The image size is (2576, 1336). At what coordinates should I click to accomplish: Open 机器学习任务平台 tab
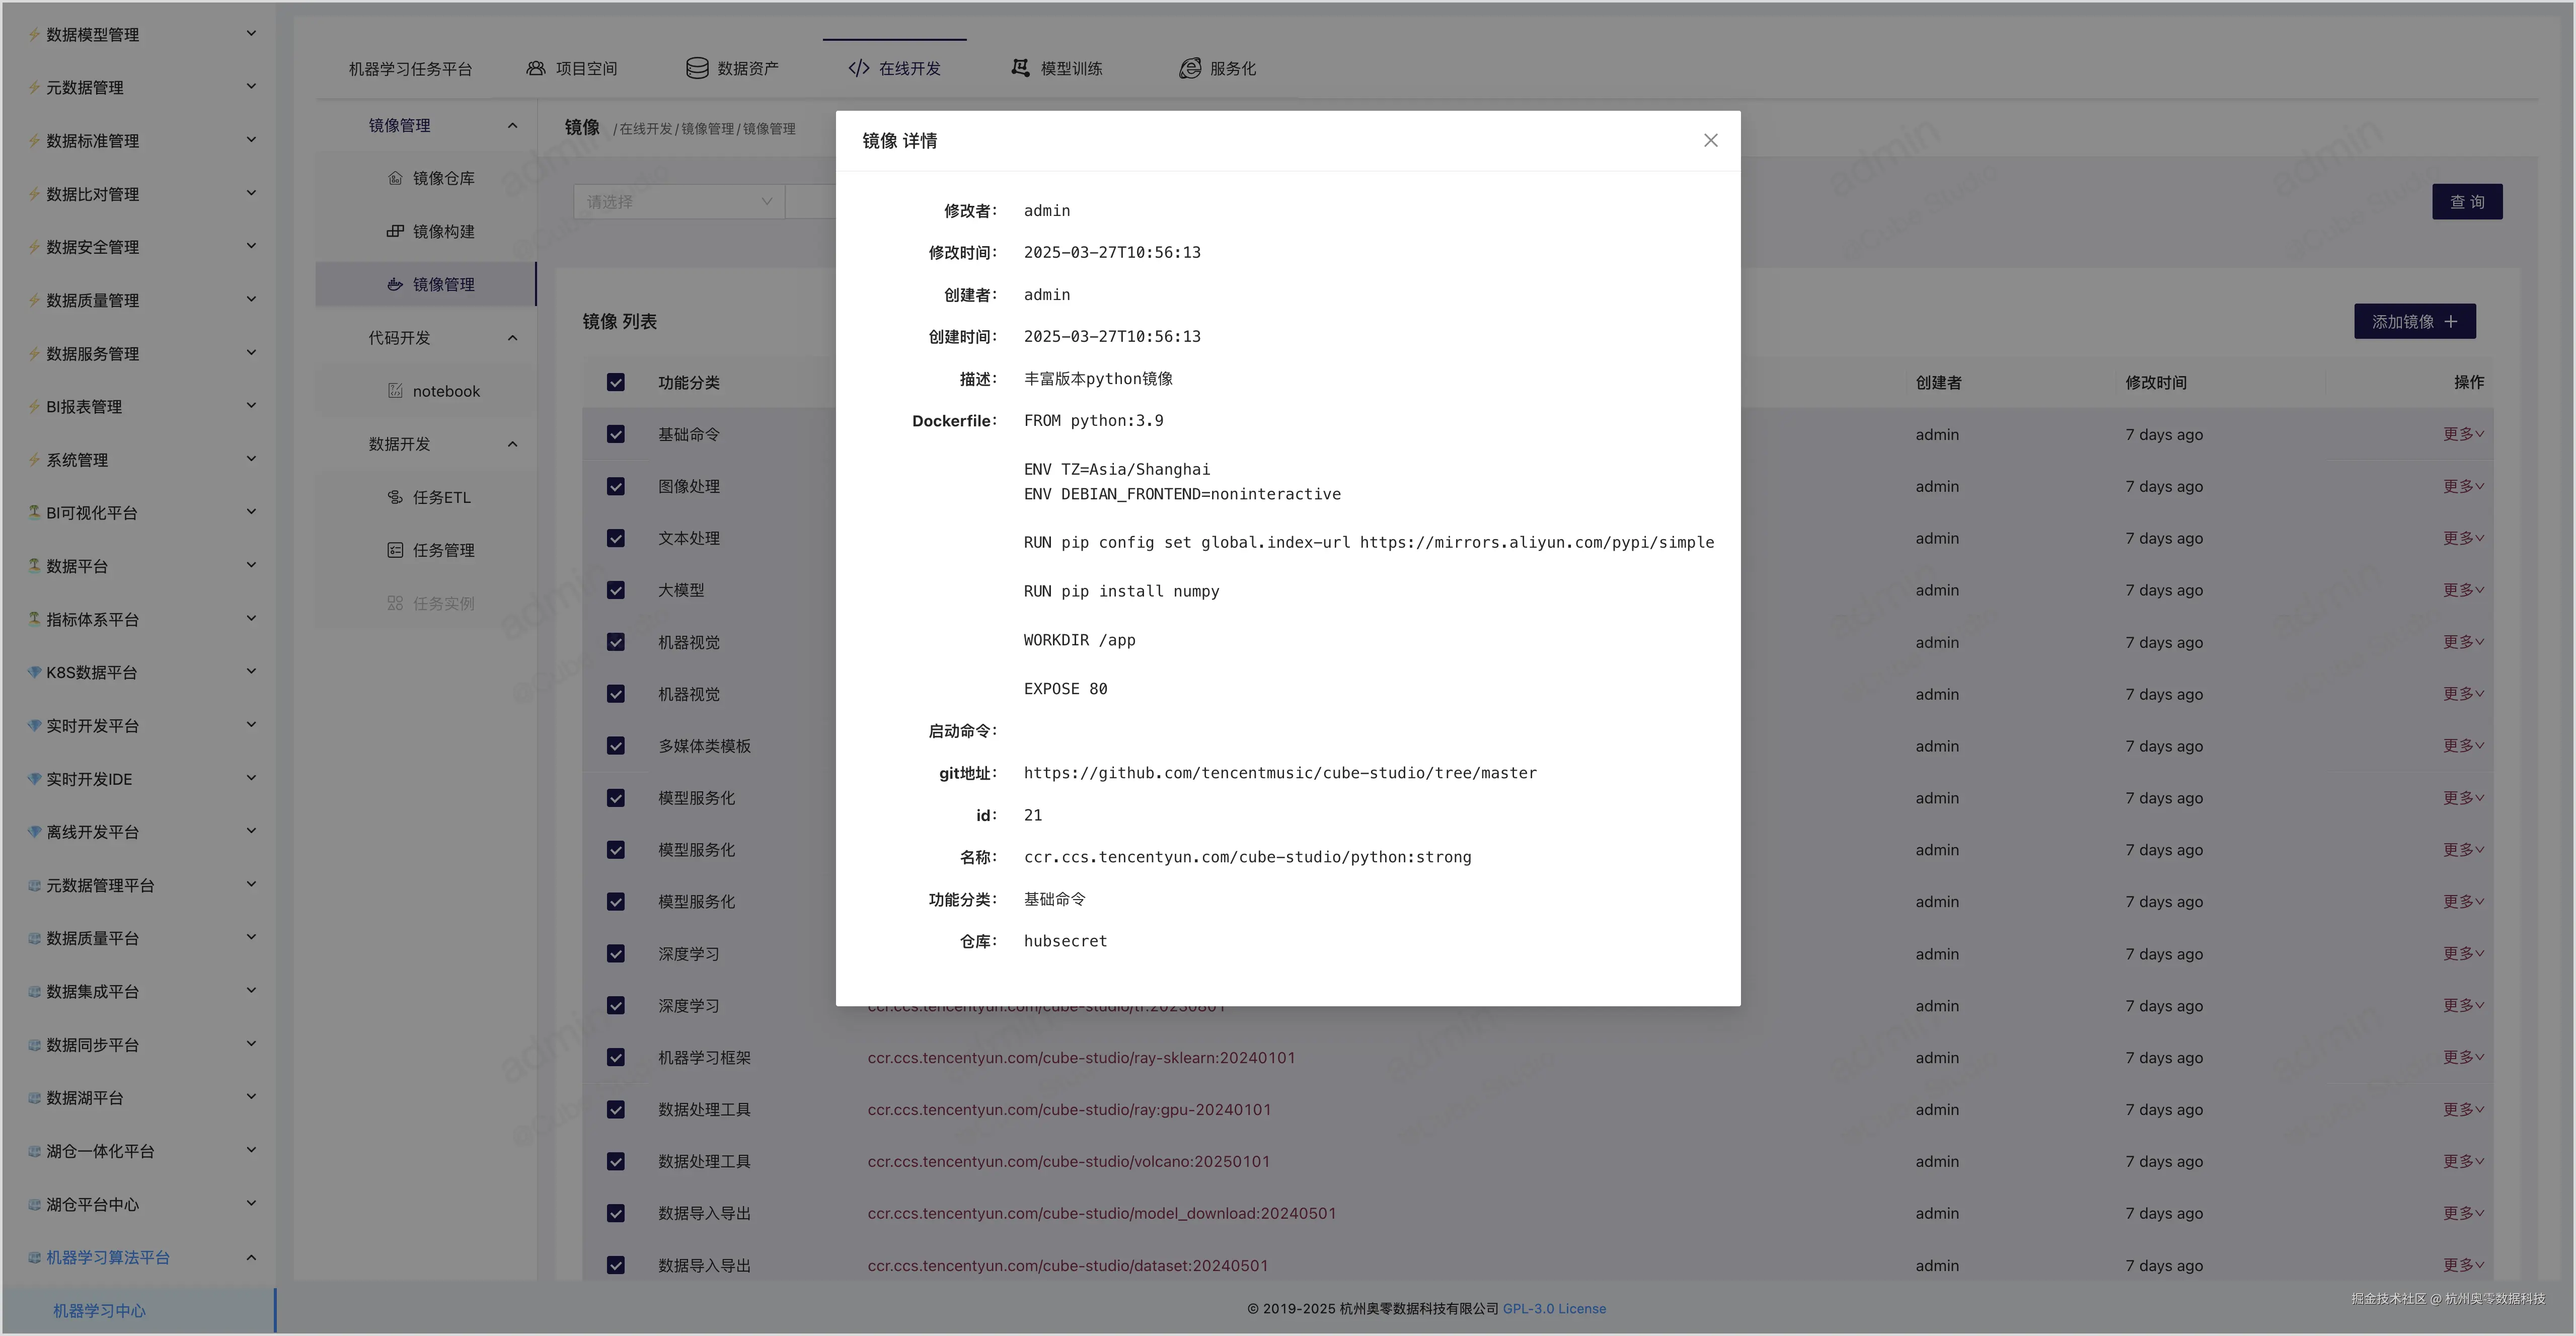coord(410,69)
